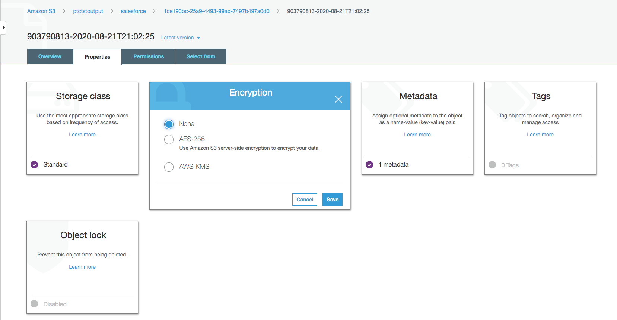Close the Encryption panel with X icon
This screenshot has width=617, height=320.
click(338, 99)
